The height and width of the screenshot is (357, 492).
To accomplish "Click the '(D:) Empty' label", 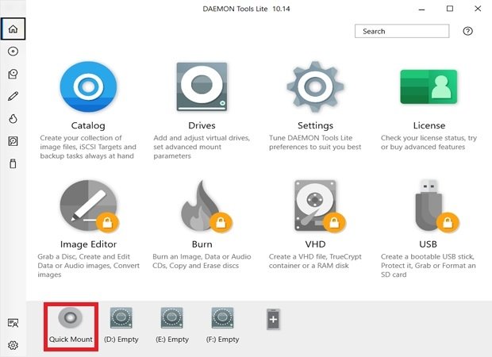I will click(121, 339).
